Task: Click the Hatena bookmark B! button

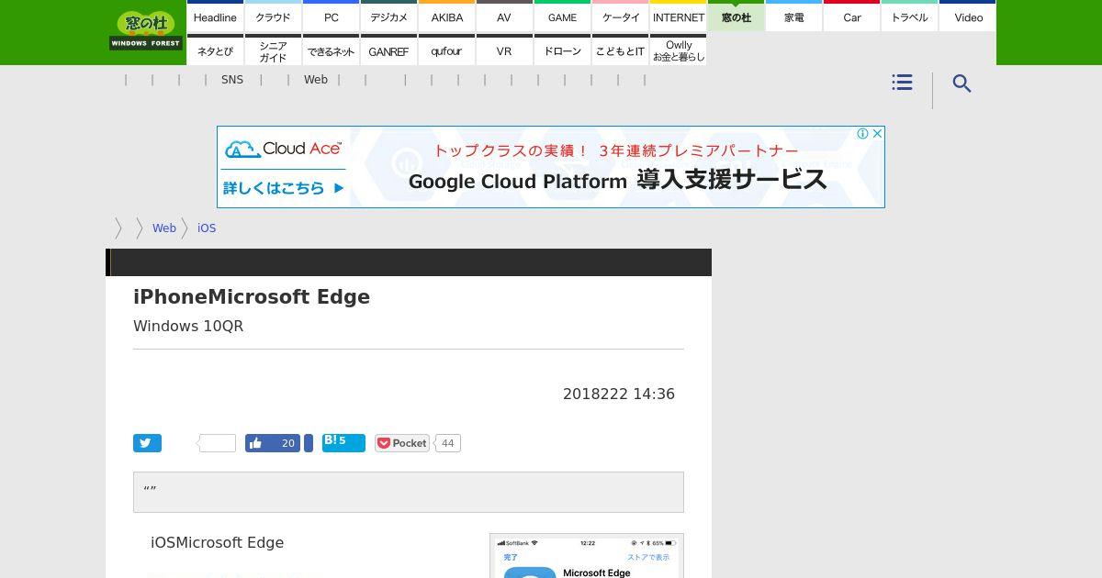Action: pyautogui.click(x=343, y=443)
